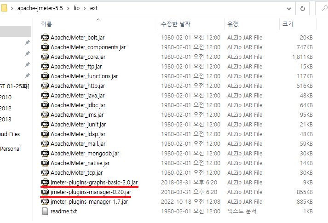
Task: Click the JAR icon for ApacheJMeter_components.jar
Action: 45,47
